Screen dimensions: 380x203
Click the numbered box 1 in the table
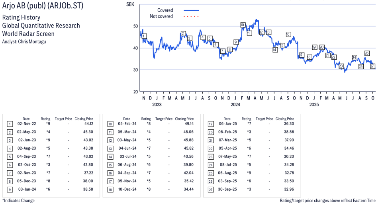[10, 124]
